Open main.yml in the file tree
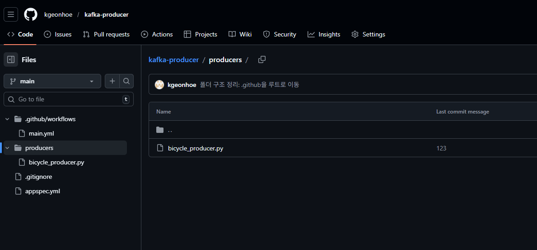Image resolution: width=537 pixels, height=250 pixels. (x=42, y=133)
